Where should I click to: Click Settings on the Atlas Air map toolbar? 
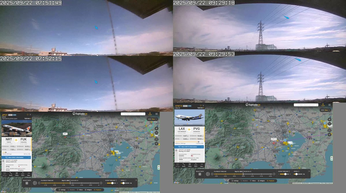[x=235, y=181]
